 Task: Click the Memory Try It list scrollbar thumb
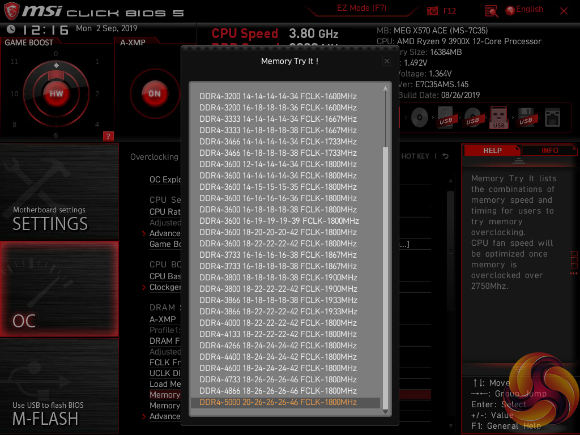pos(385,278)
